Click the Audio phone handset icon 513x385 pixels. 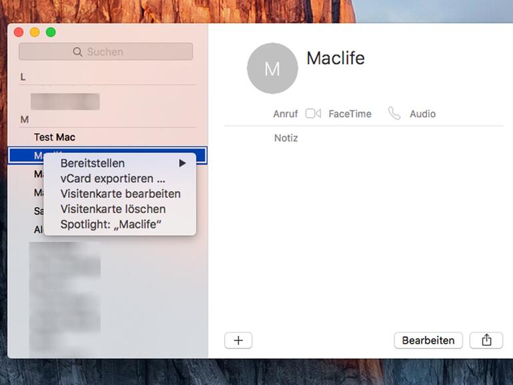(394, 113)
